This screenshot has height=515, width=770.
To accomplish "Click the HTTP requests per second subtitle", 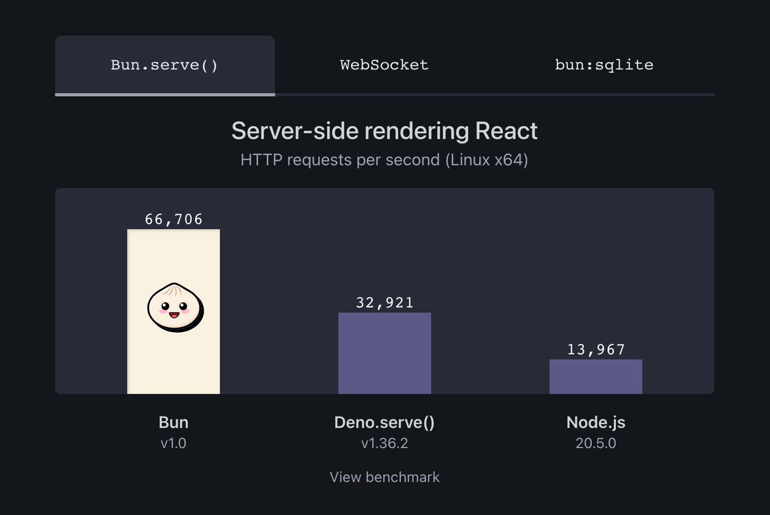I will click(384, 160).
